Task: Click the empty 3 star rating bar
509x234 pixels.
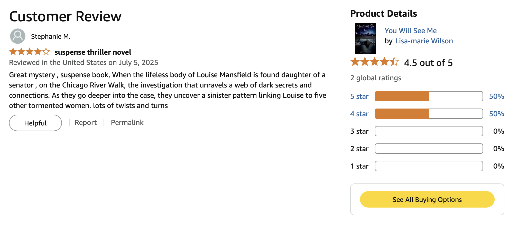Action: (x=429, y=131)
